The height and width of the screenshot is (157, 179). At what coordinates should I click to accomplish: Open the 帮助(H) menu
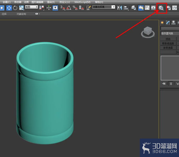(99, 2)
